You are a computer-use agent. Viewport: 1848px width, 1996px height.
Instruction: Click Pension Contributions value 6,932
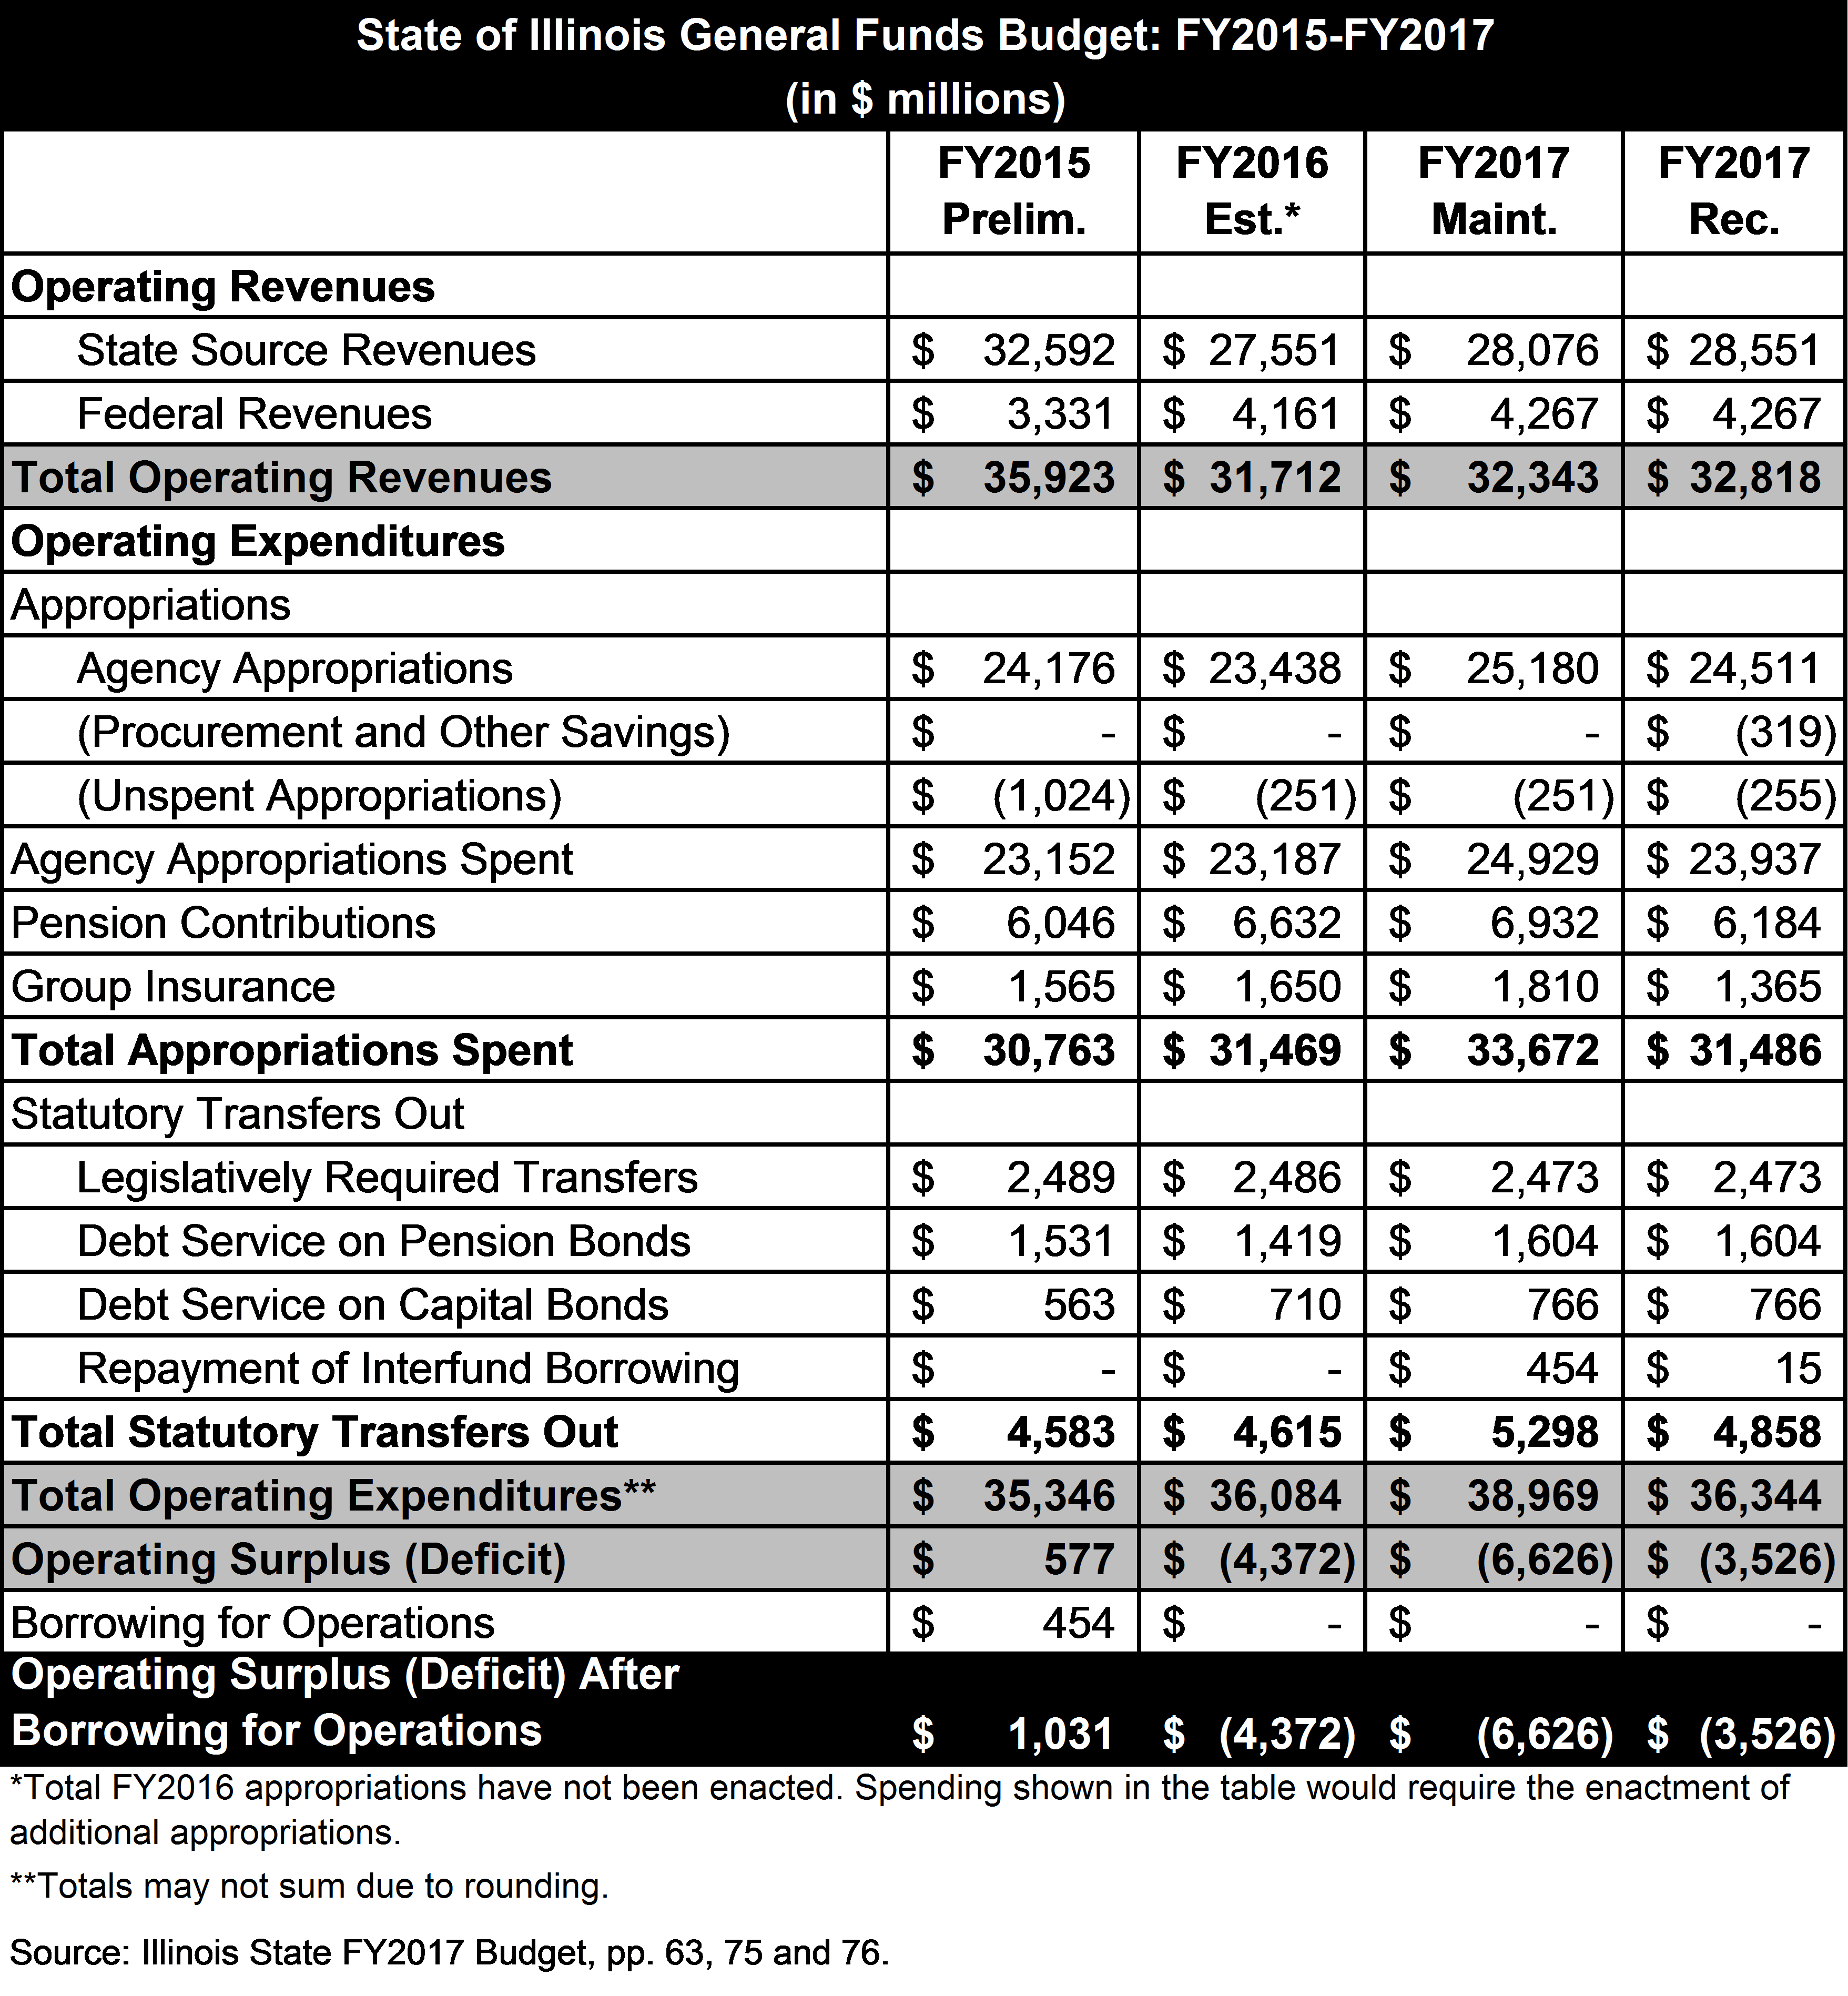click(1544, 923)
